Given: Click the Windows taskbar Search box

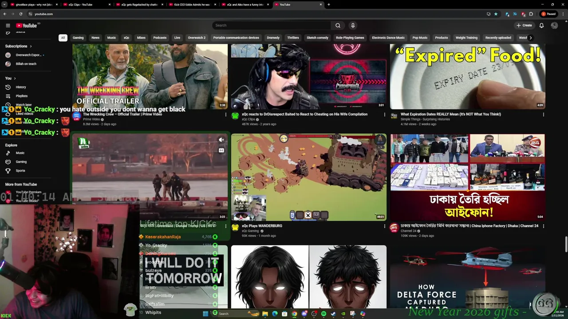Looking at the screenshot, I should 235,314.
